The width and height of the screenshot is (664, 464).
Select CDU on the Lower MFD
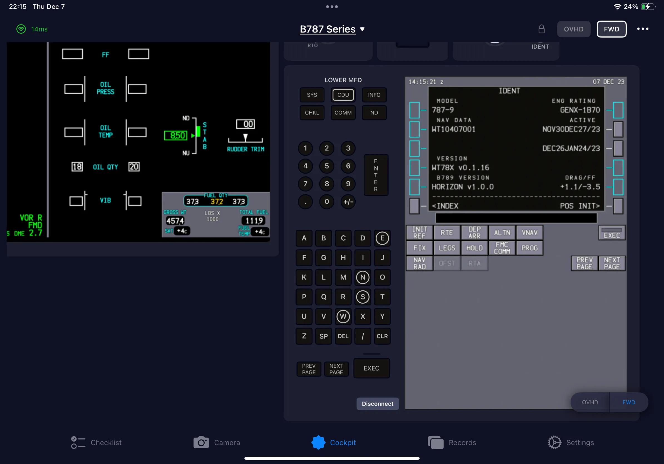[343, 95]
